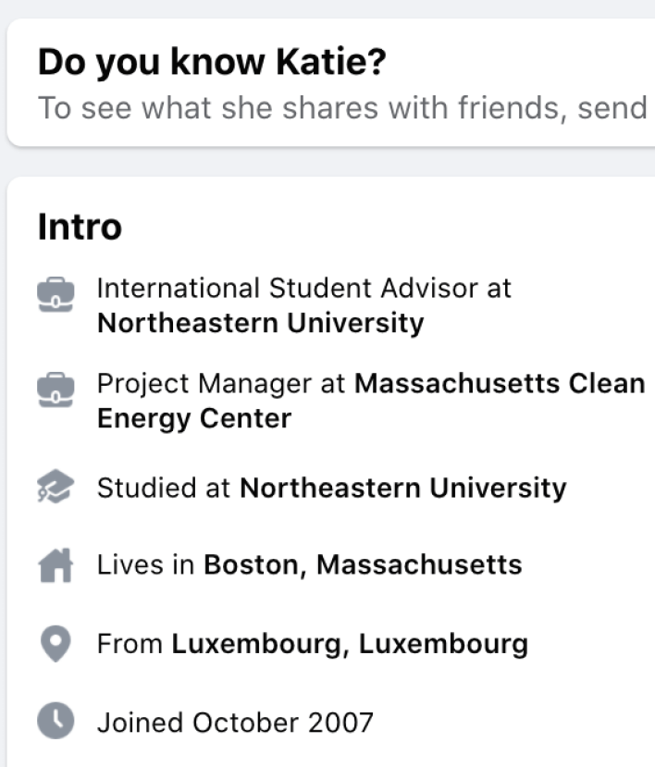The width and height of the screenshot is (655, 767).
Task: Click the "Lives in" label text
Action: click(x=146, y=564)
